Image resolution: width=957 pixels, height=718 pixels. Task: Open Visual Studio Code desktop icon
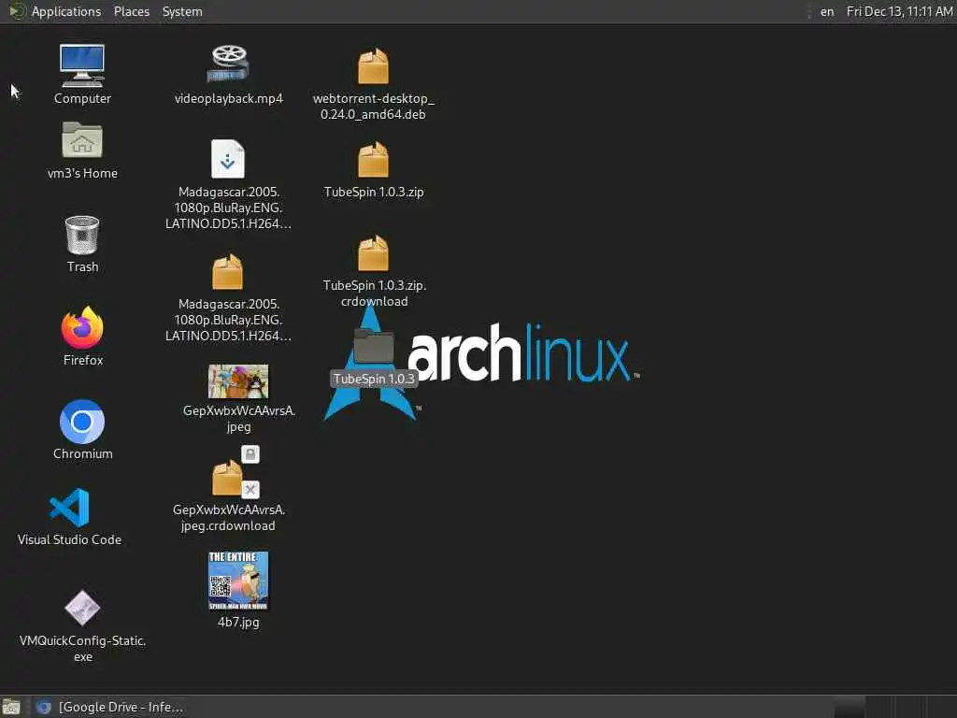69,508
